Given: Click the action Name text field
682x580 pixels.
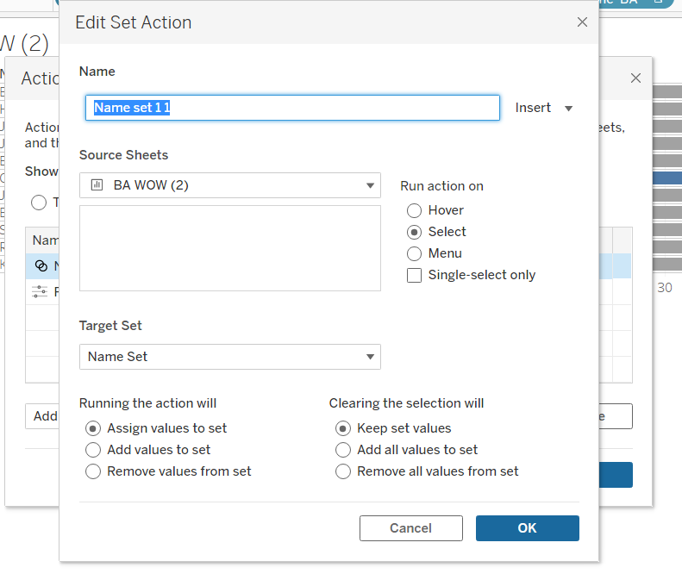Looking at the screenshot, I should tap(291, 108).
